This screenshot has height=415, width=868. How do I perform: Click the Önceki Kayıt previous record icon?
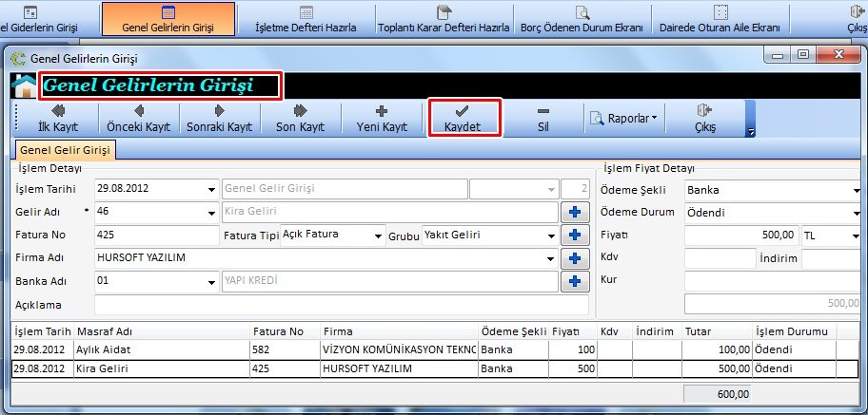138,112
